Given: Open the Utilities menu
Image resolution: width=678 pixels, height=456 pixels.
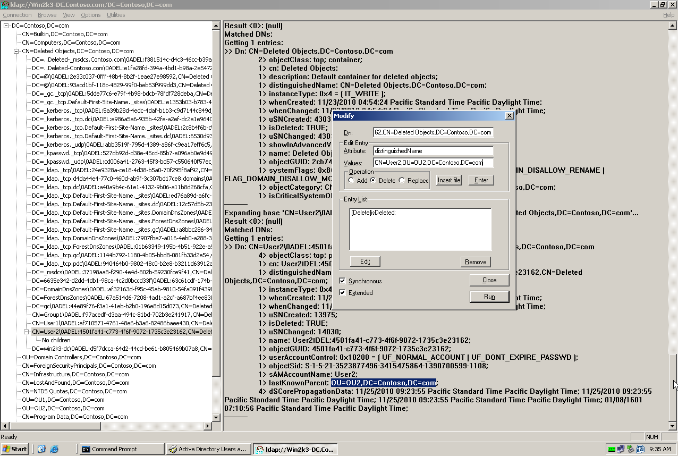Looking at the screenshot, I should click(116, 15).
